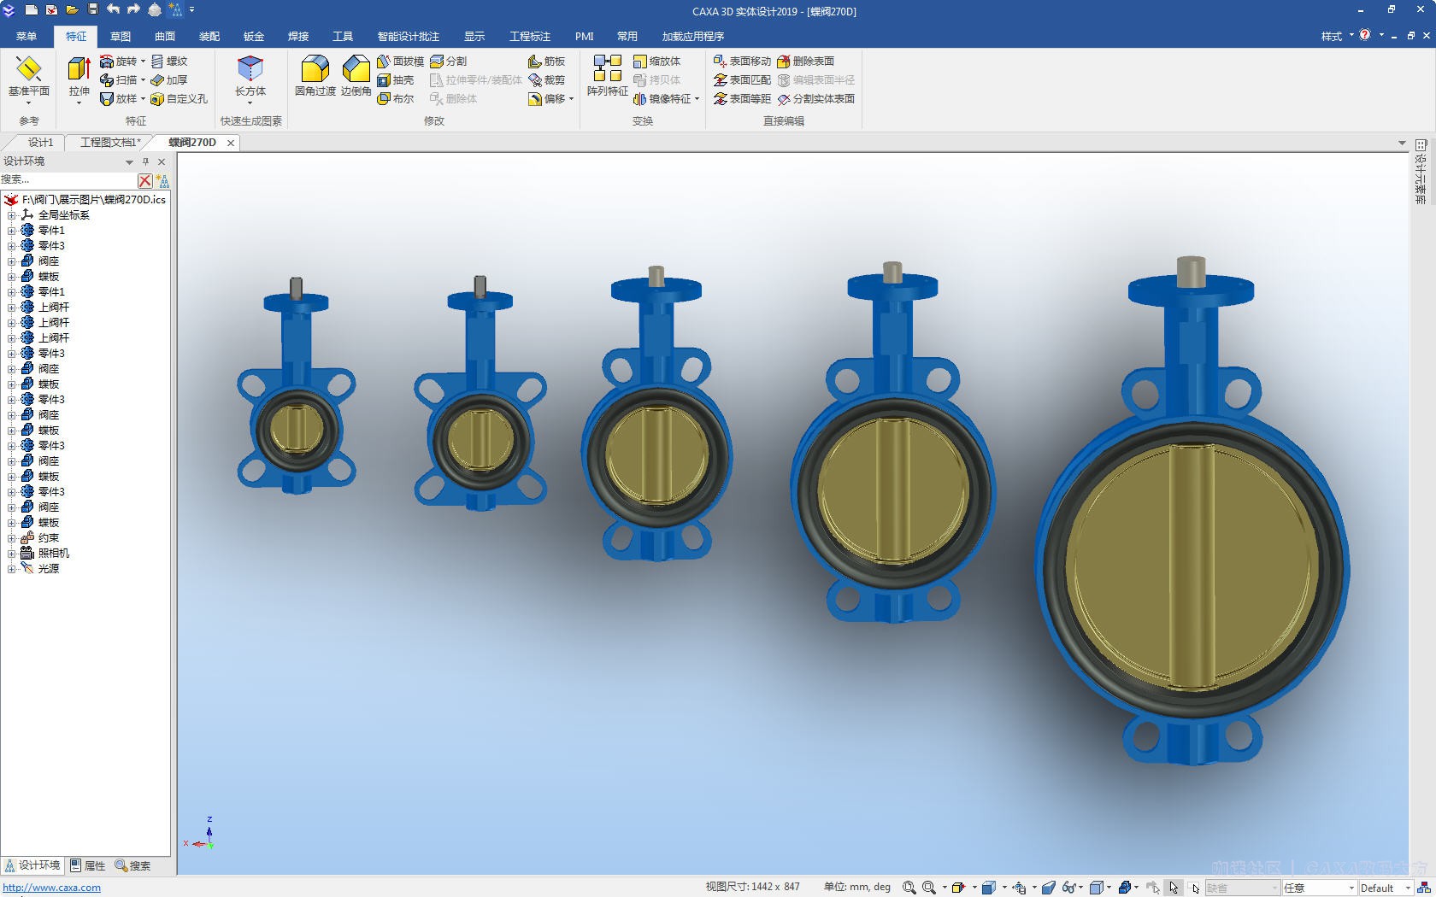The height and width of the screenshot is (897, 1436).
Task: Select the 约束 tree item
Action: pos(49,538)
